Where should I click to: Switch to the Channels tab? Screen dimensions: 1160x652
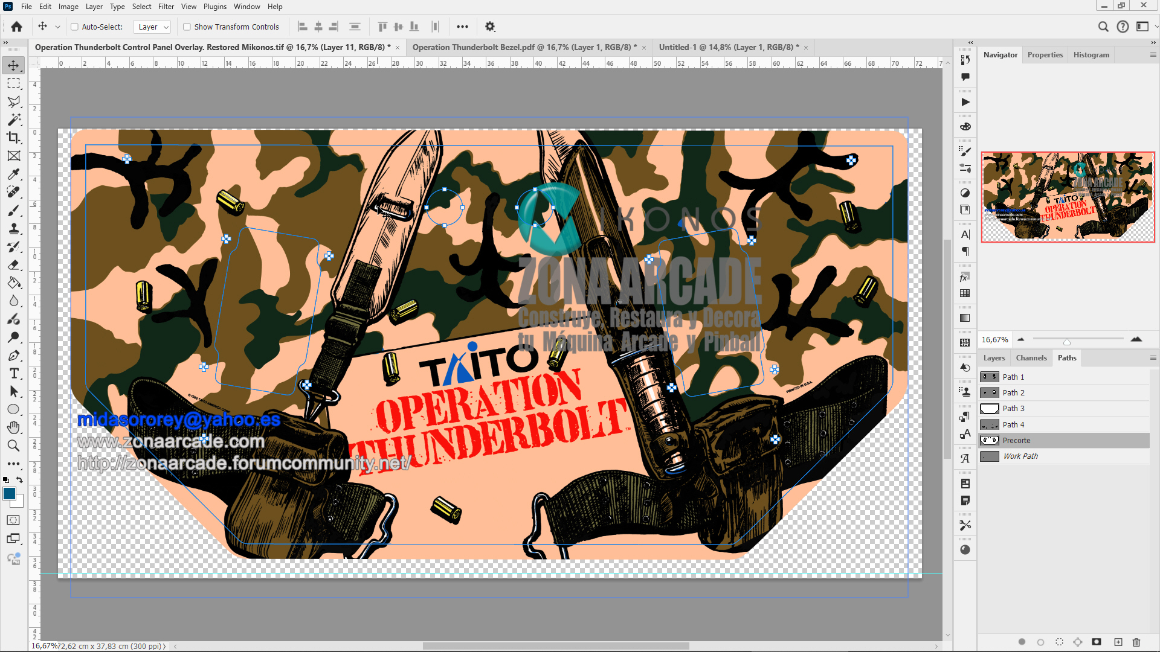pos(1031,357)
